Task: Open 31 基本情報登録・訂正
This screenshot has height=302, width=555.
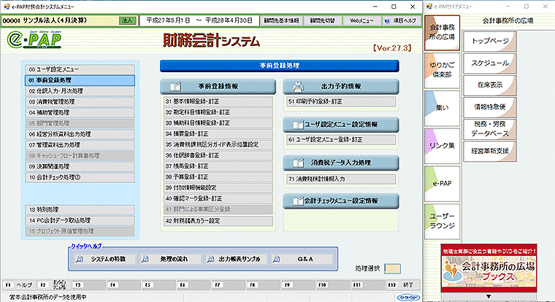Action: click(218, 101)
